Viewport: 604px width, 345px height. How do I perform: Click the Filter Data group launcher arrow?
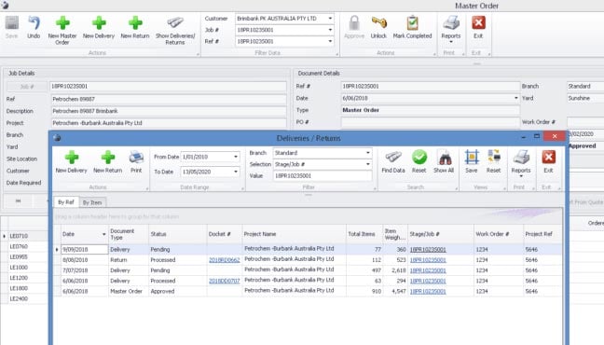tap(337, 54)
